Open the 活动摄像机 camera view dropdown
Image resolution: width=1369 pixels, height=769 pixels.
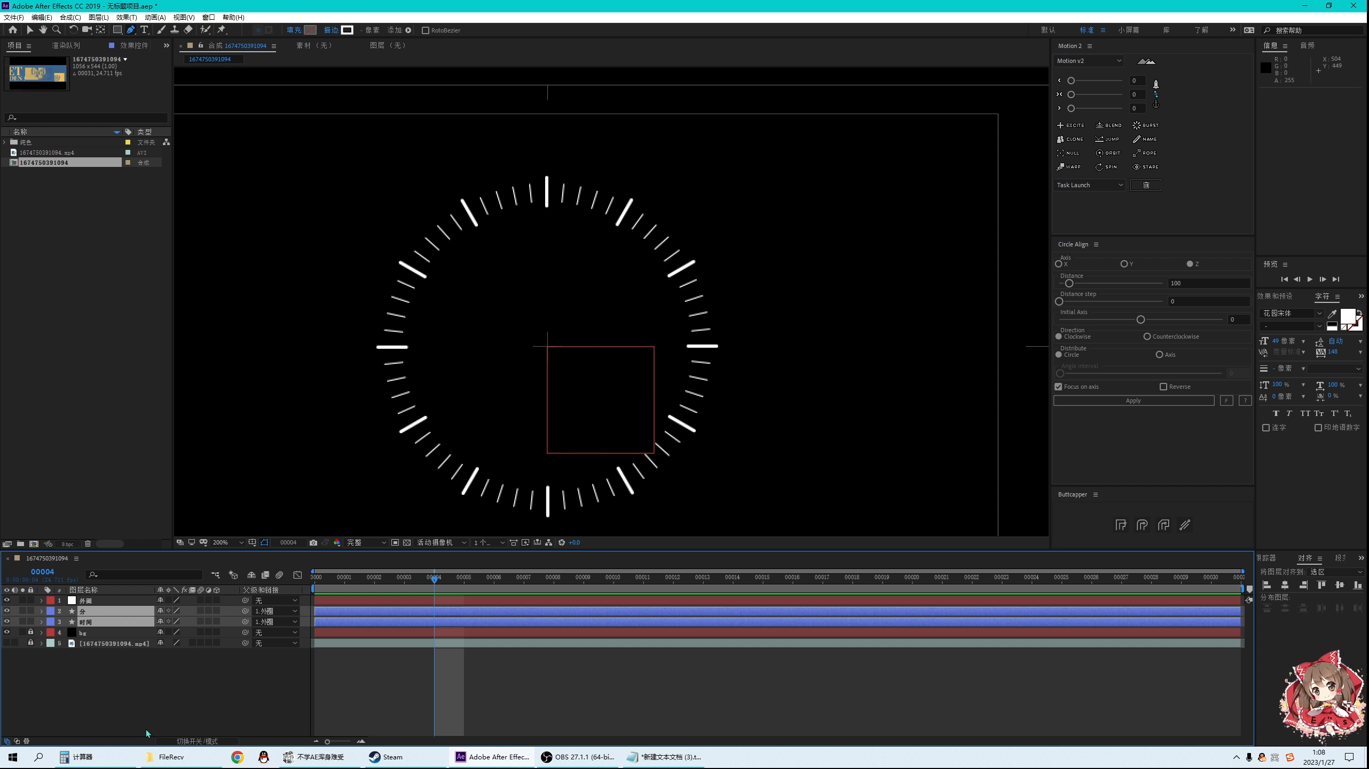point(441,542)
